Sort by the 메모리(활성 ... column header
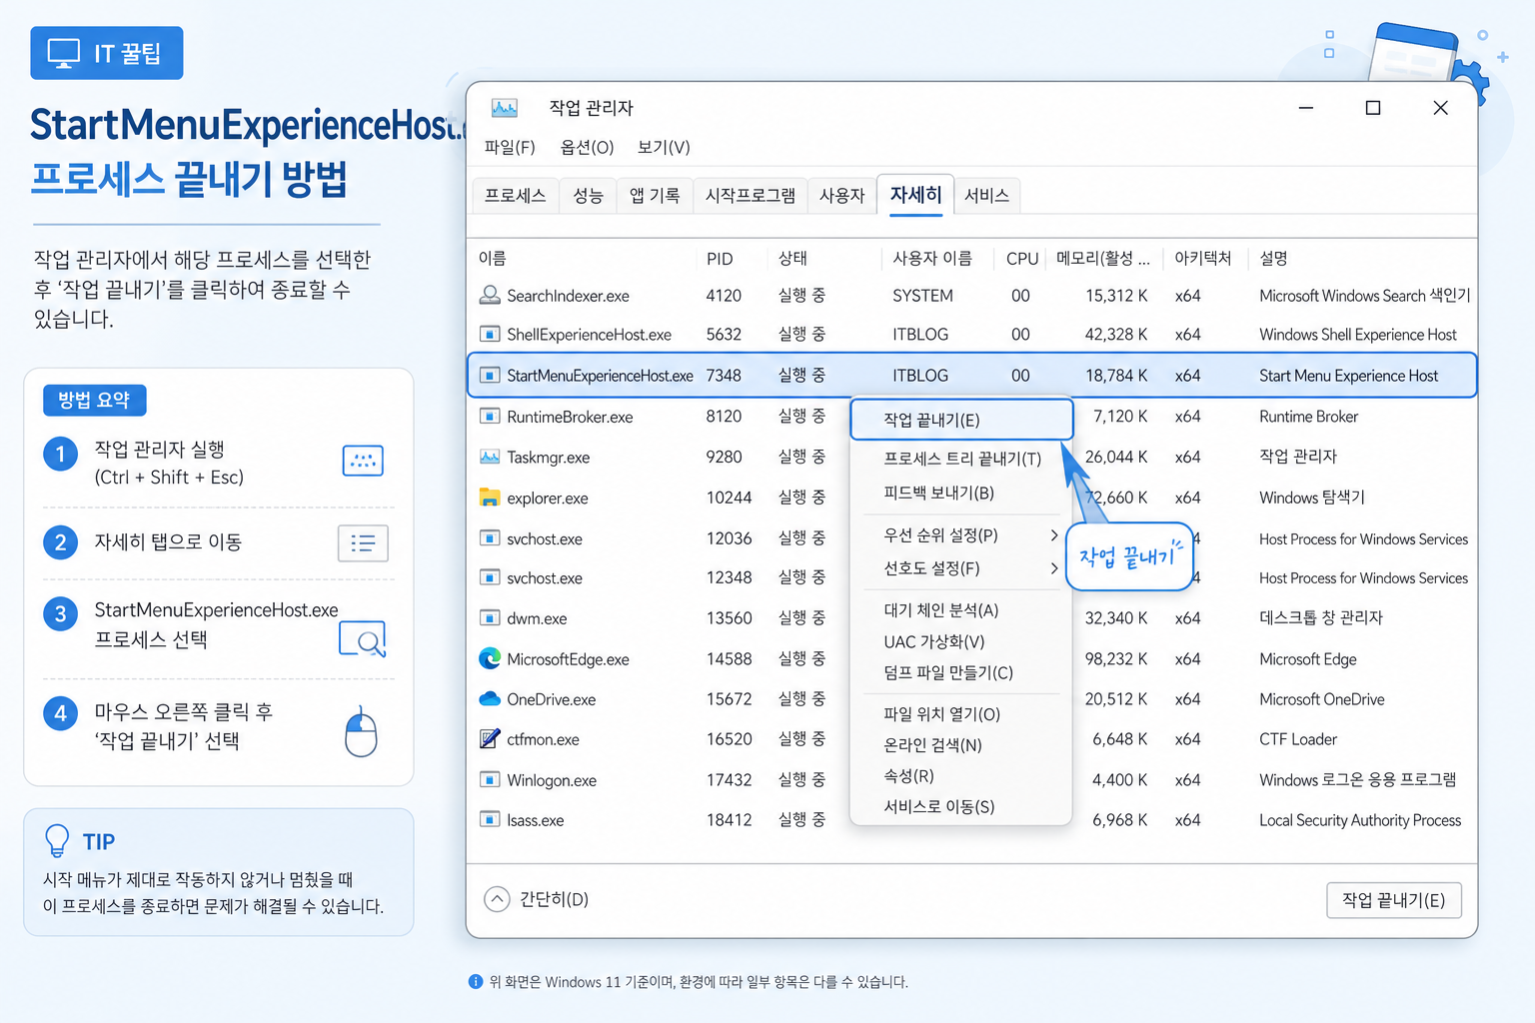 tap(1102, 258)
